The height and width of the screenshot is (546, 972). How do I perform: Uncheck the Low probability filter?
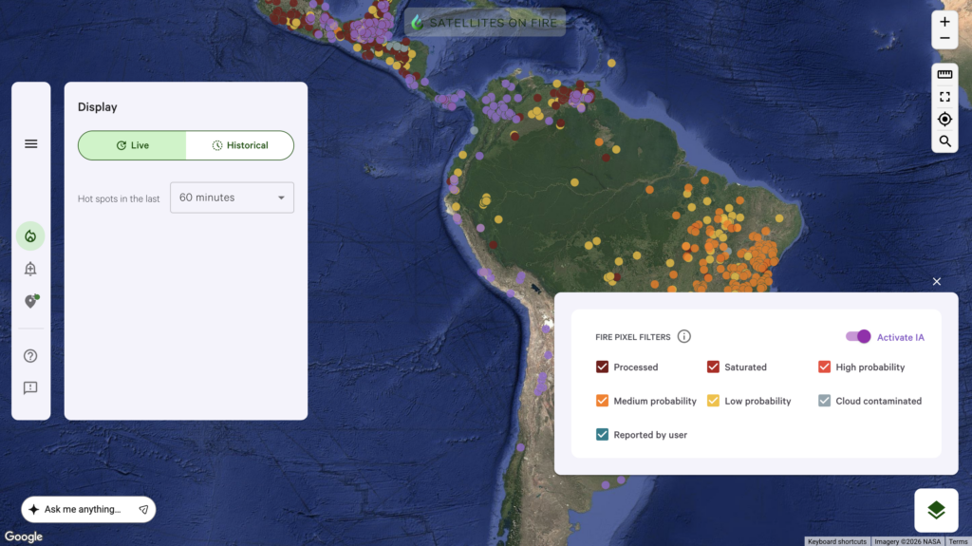(x=713, y=400)
